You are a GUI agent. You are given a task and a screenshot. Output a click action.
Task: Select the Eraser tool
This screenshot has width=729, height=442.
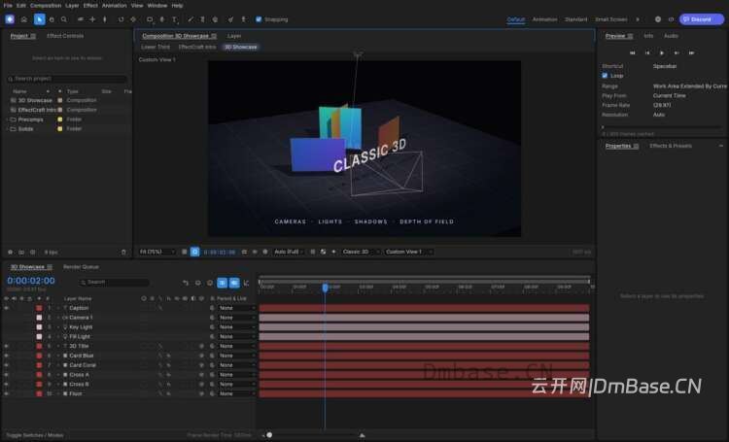click(x=215, y=19)
